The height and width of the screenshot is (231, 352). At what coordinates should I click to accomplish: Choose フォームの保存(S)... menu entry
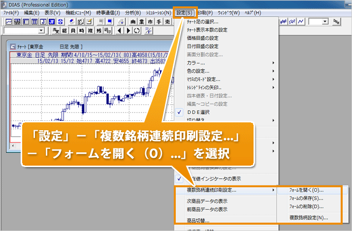(307, 198)
